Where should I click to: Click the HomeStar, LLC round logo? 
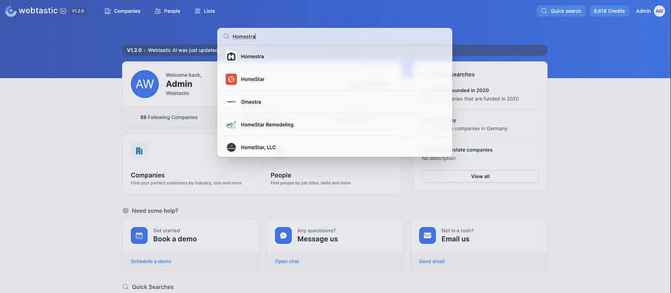pyautogui.click(x=231, y=147)
